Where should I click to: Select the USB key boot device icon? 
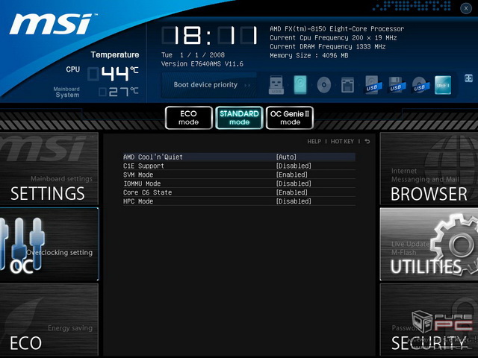coord(276,85)
